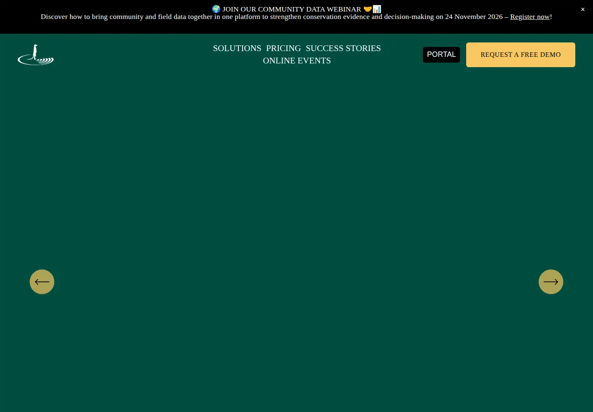
Task: Go to the previous slide arrow
Action: (x=42, y=282)
